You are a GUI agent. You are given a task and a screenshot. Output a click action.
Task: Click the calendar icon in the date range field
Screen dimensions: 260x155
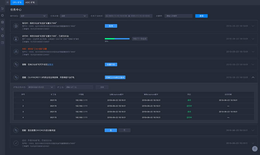107,16
